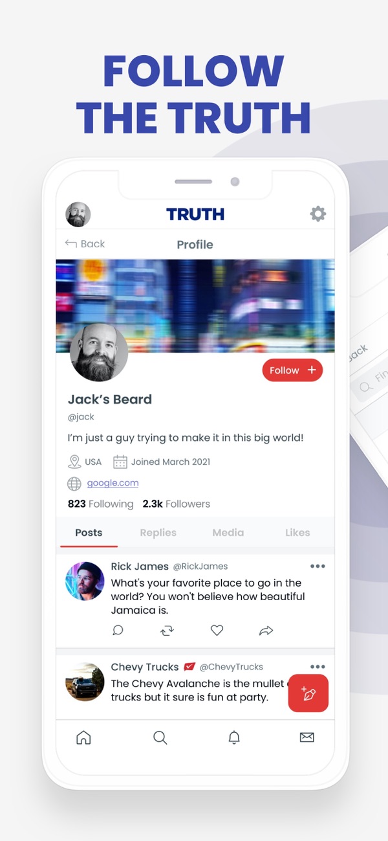The width and height of the screenshot is (388, 841).
Task: Switch to the Media tab
Action: tap(228, 532)
